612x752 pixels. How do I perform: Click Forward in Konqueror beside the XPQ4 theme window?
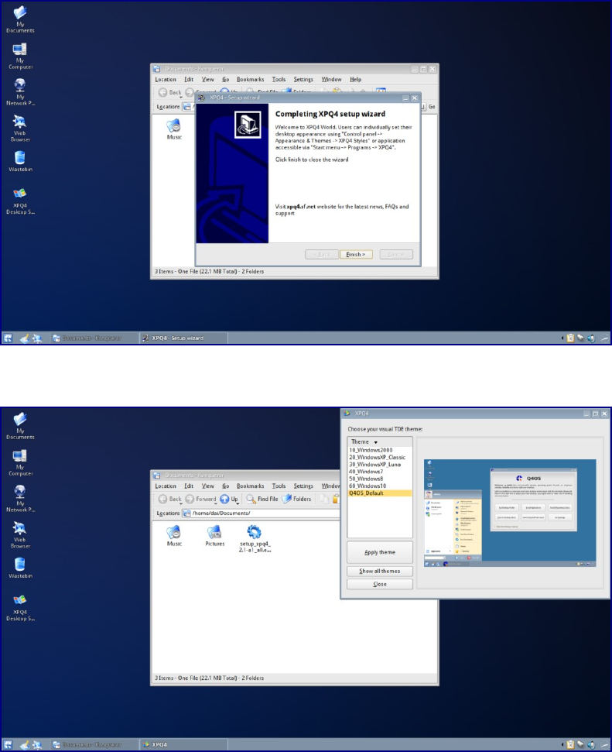coord(201,499)
